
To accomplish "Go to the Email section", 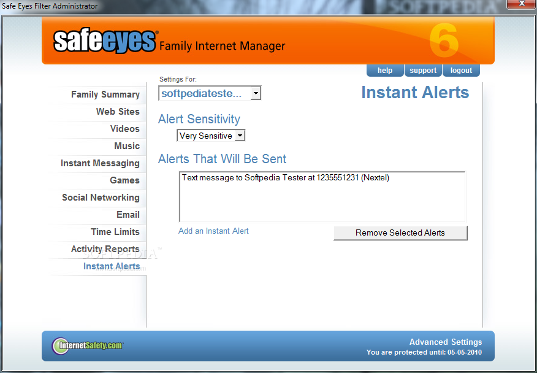I will 128,215.
